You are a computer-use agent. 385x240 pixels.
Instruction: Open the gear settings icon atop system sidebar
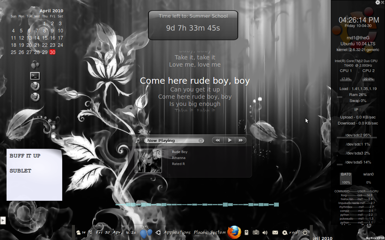coord(378,2)
